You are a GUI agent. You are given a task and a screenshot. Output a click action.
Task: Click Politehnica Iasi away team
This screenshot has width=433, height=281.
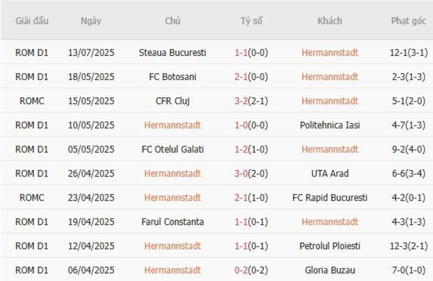pos(330,125)
